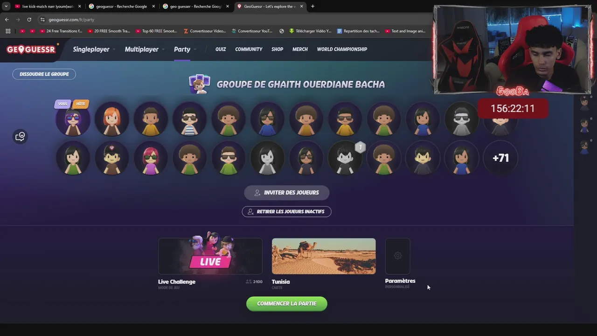The image size is (597, 336).
Task: Open a new browser tab
Action: (312, 7)
